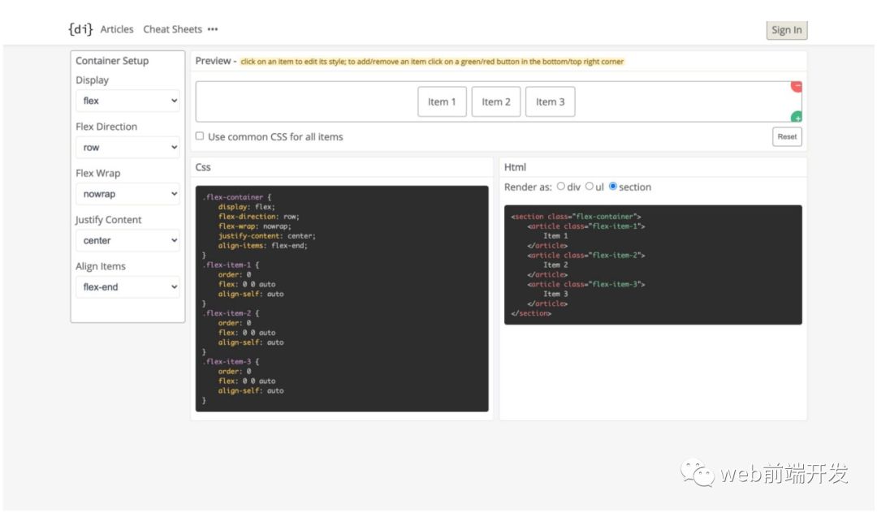The height and width of the screenshot is (512, 877).
Task: Go to the Articles menu
Action: tap(117, 29)
